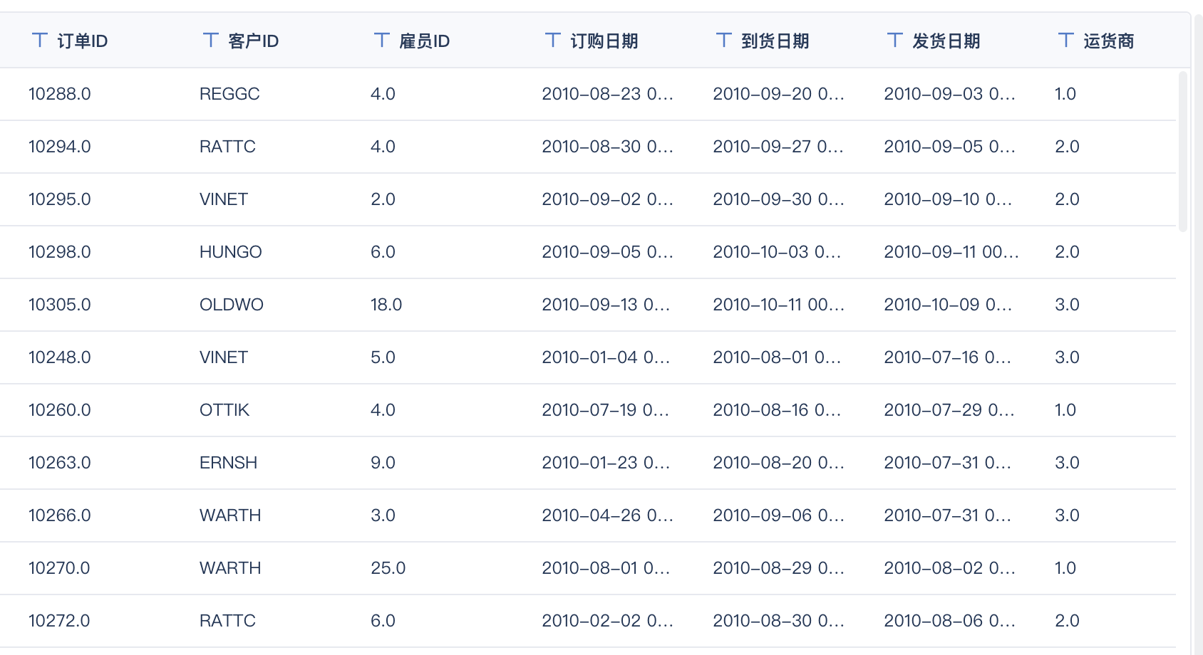Select the order ID cell 10288.0

60,94
